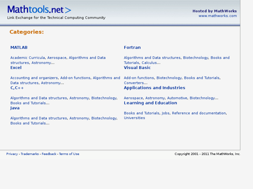Click Academic Curricula under MATLAB
Screen dimensions: 253x189
click(27, 58)
